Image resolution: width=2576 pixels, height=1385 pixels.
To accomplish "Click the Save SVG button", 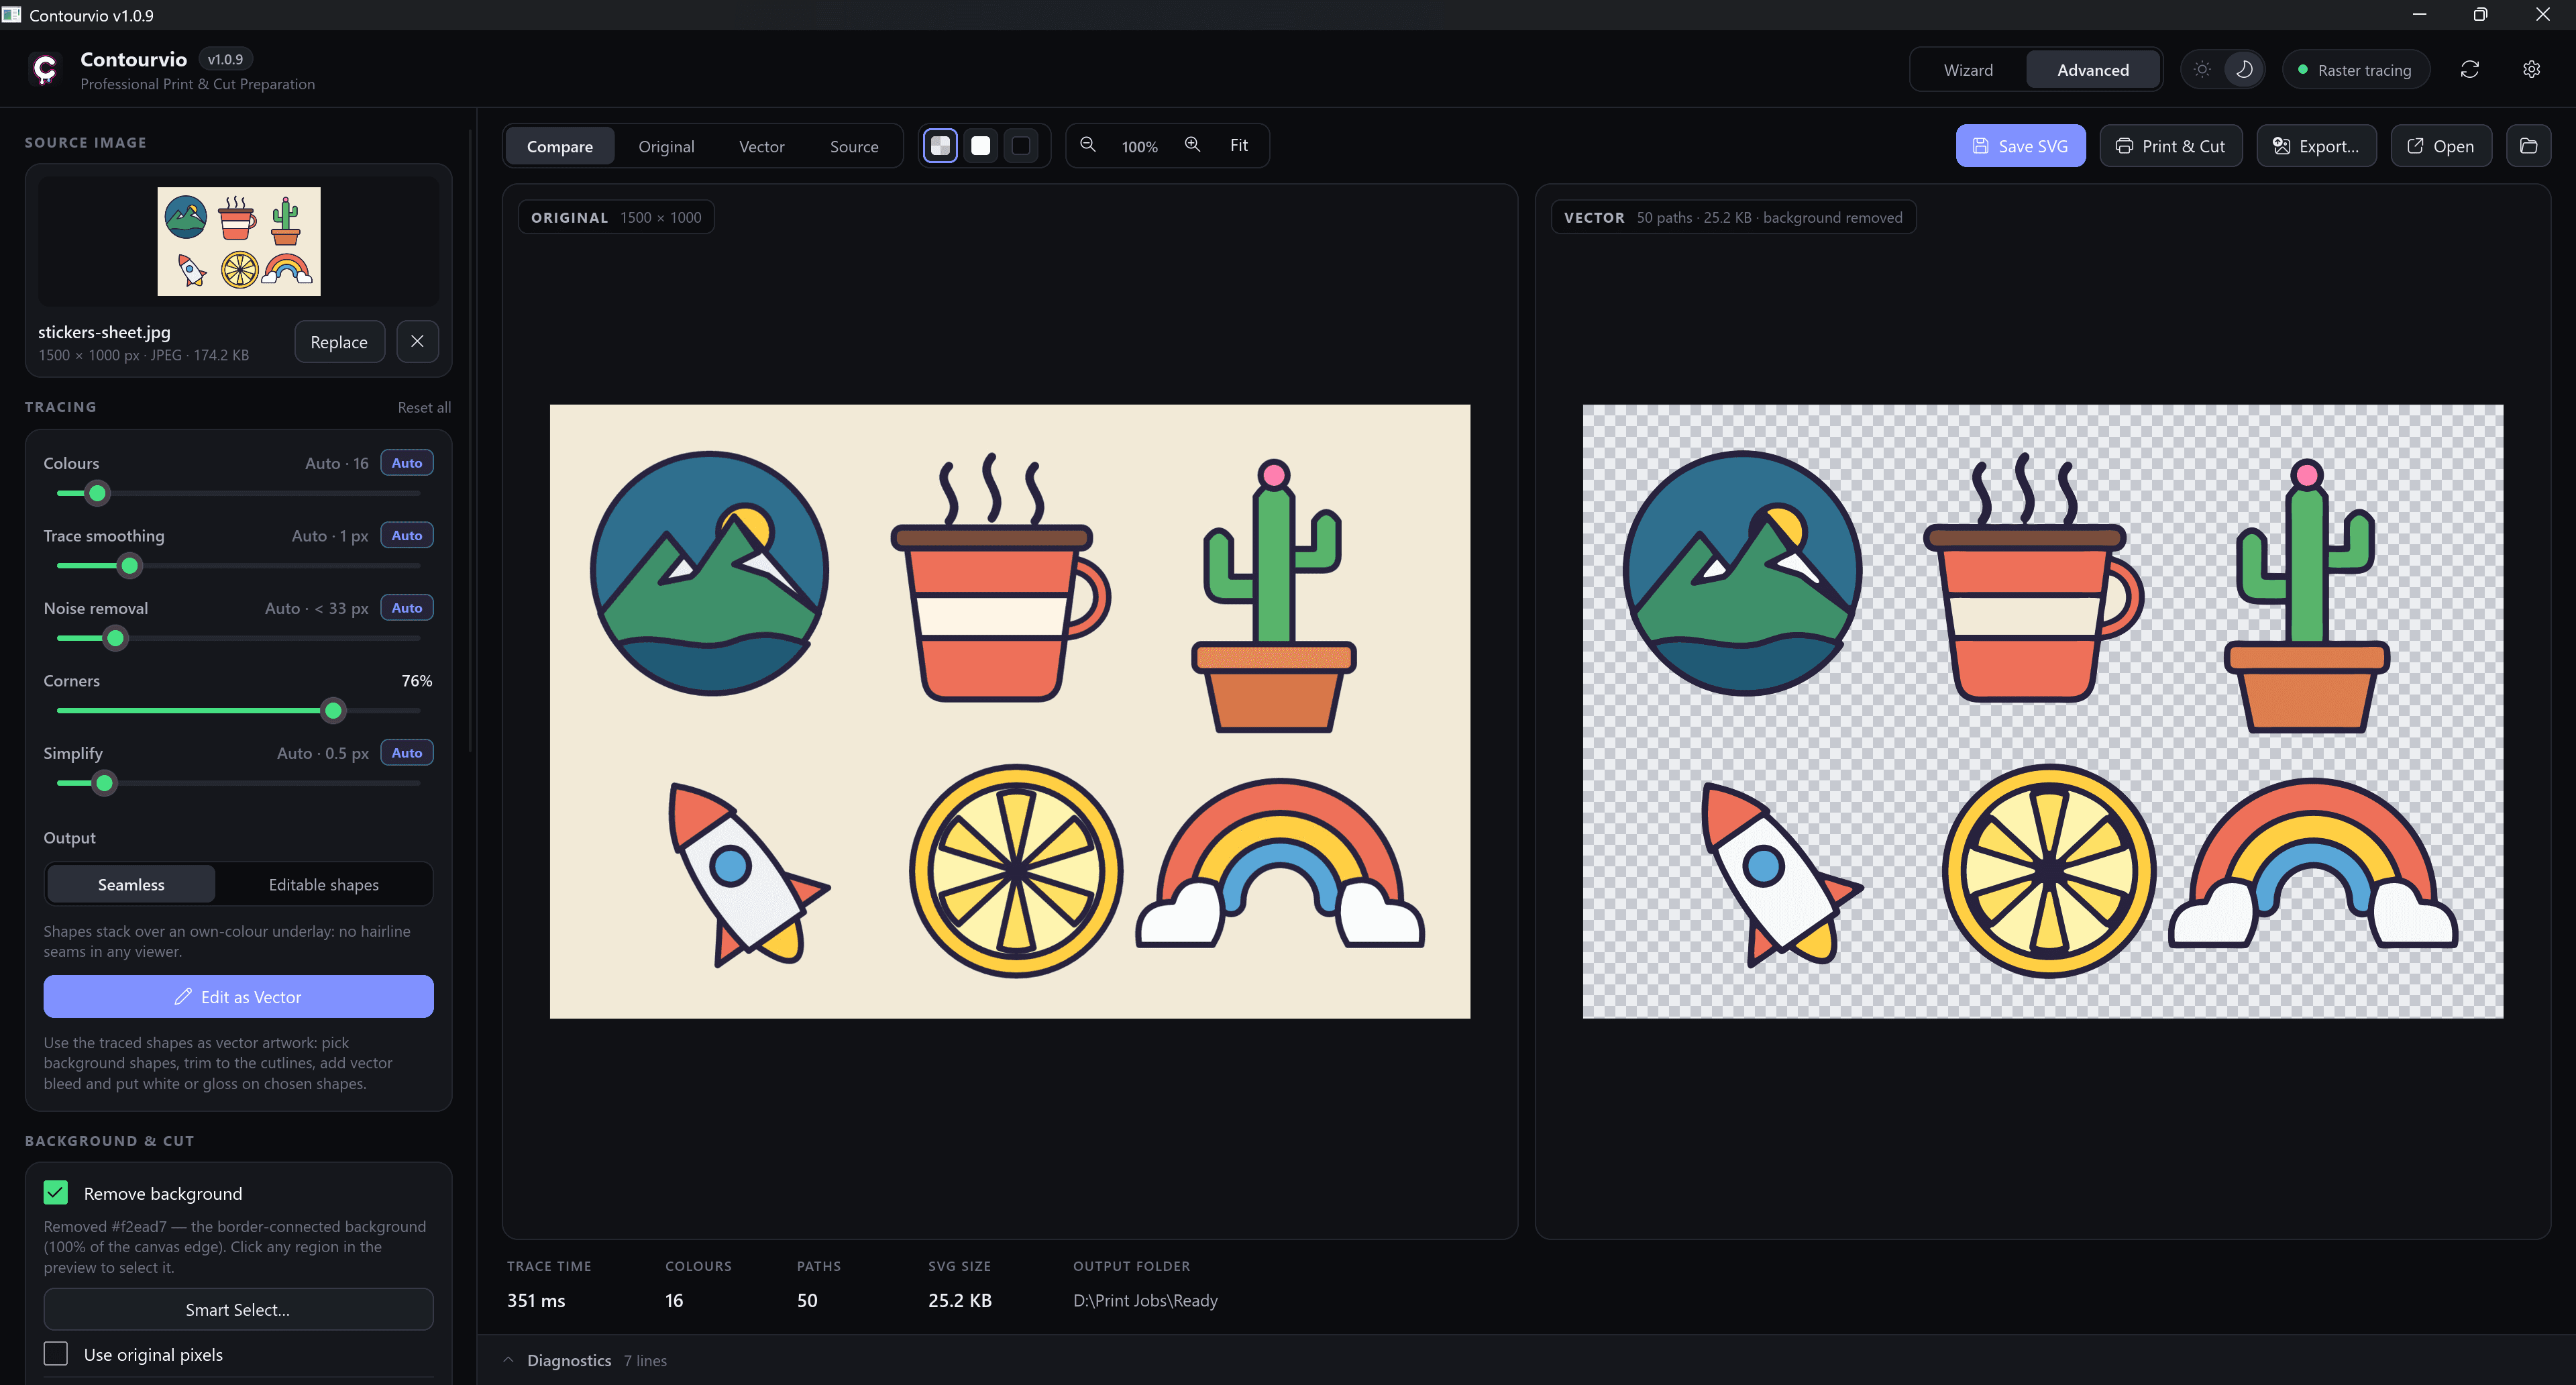I will [x=2020, y=146].
